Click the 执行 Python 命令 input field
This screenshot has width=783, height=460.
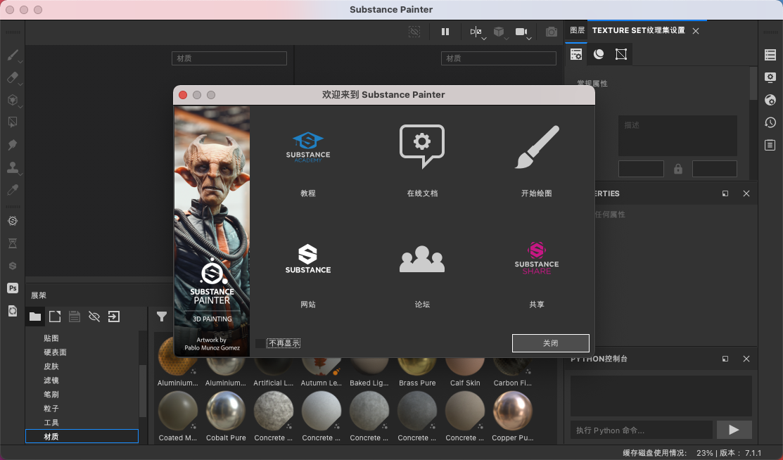point(641,430)
